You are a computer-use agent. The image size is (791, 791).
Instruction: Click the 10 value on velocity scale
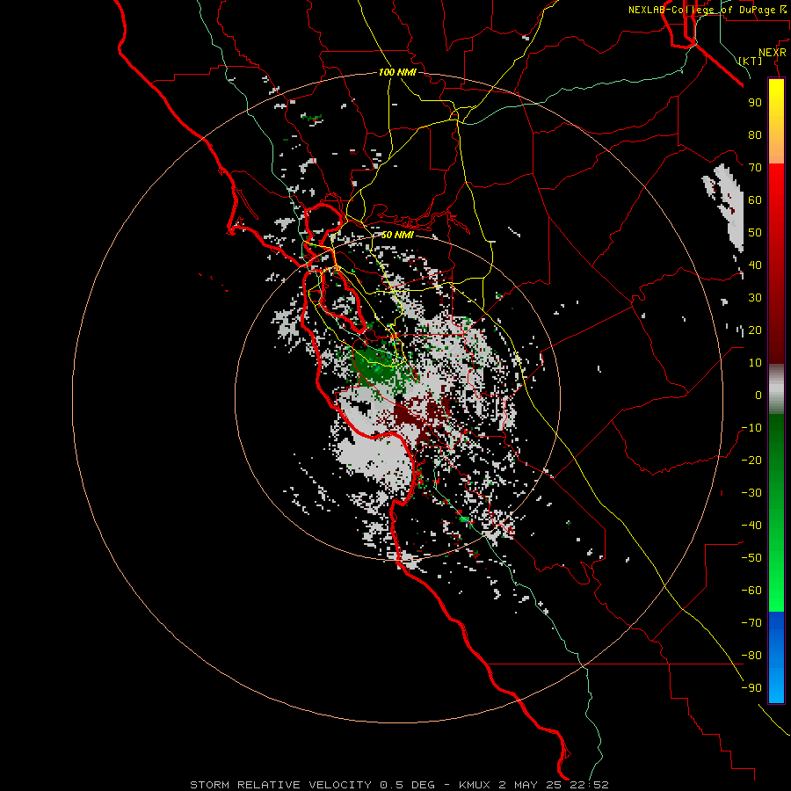pyautogui.click(x=755, y=363)
